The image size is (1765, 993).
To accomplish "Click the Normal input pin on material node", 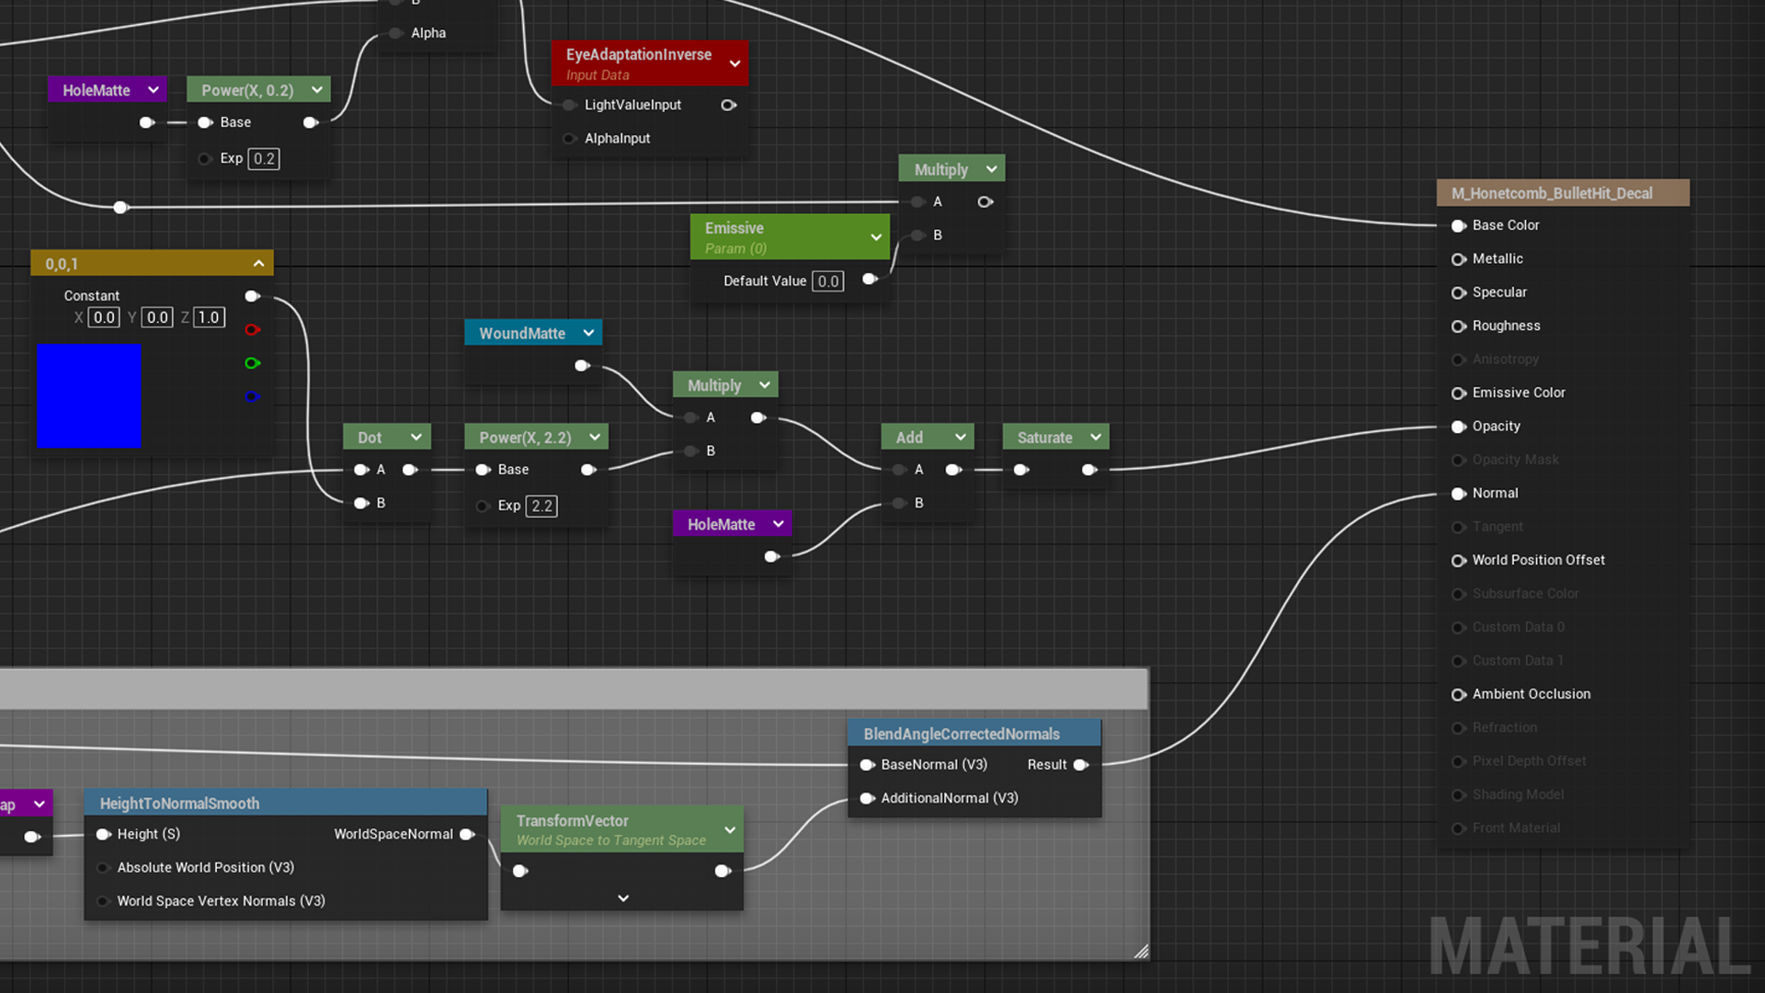I will [x=1458, y=494].
